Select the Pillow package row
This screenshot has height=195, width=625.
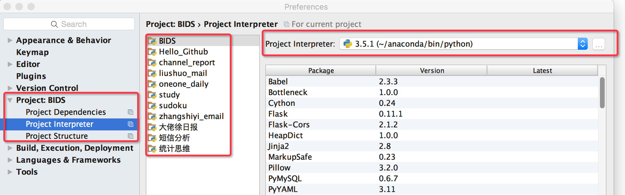tap(432, 168)
